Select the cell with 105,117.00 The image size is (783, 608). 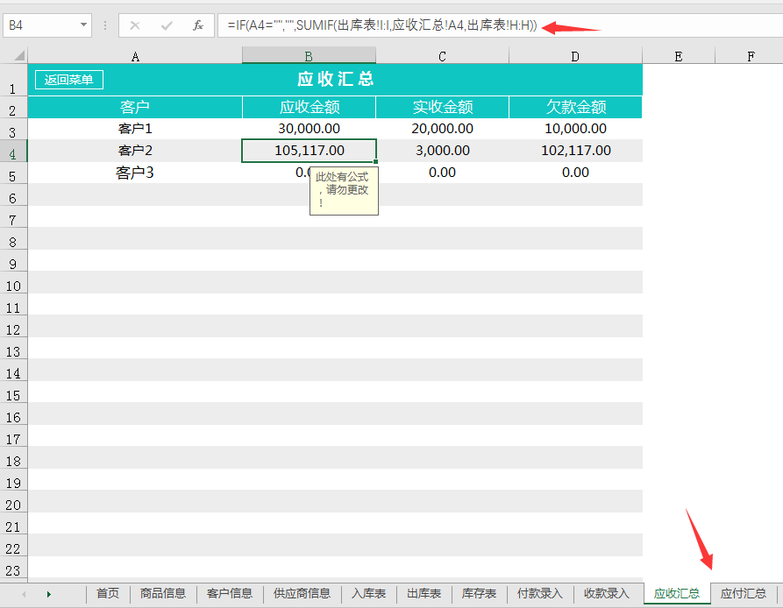[310, 151]
